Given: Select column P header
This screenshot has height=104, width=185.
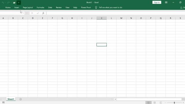Looking at the screenshot, I should pos(151,18).
